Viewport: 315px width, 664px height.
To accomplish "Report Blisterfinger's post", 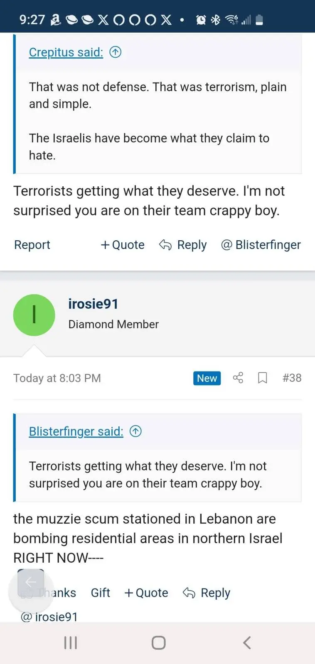I will coord(32,245).
